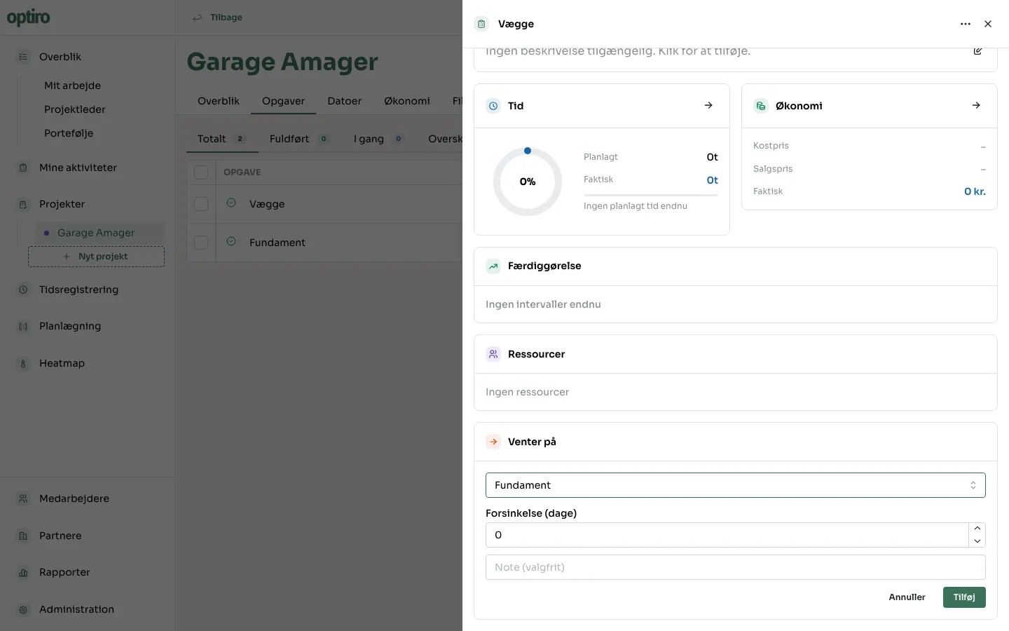This screenshot has height=631, width=1009.
Task: Click the Tidsregistrering clock icon
Action: tap(23, 290)
